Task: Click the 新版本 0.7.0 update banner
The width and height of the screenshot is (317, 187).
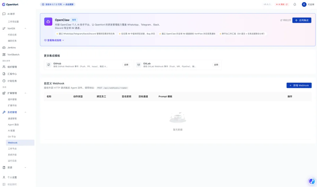Action: coord(58,4)
